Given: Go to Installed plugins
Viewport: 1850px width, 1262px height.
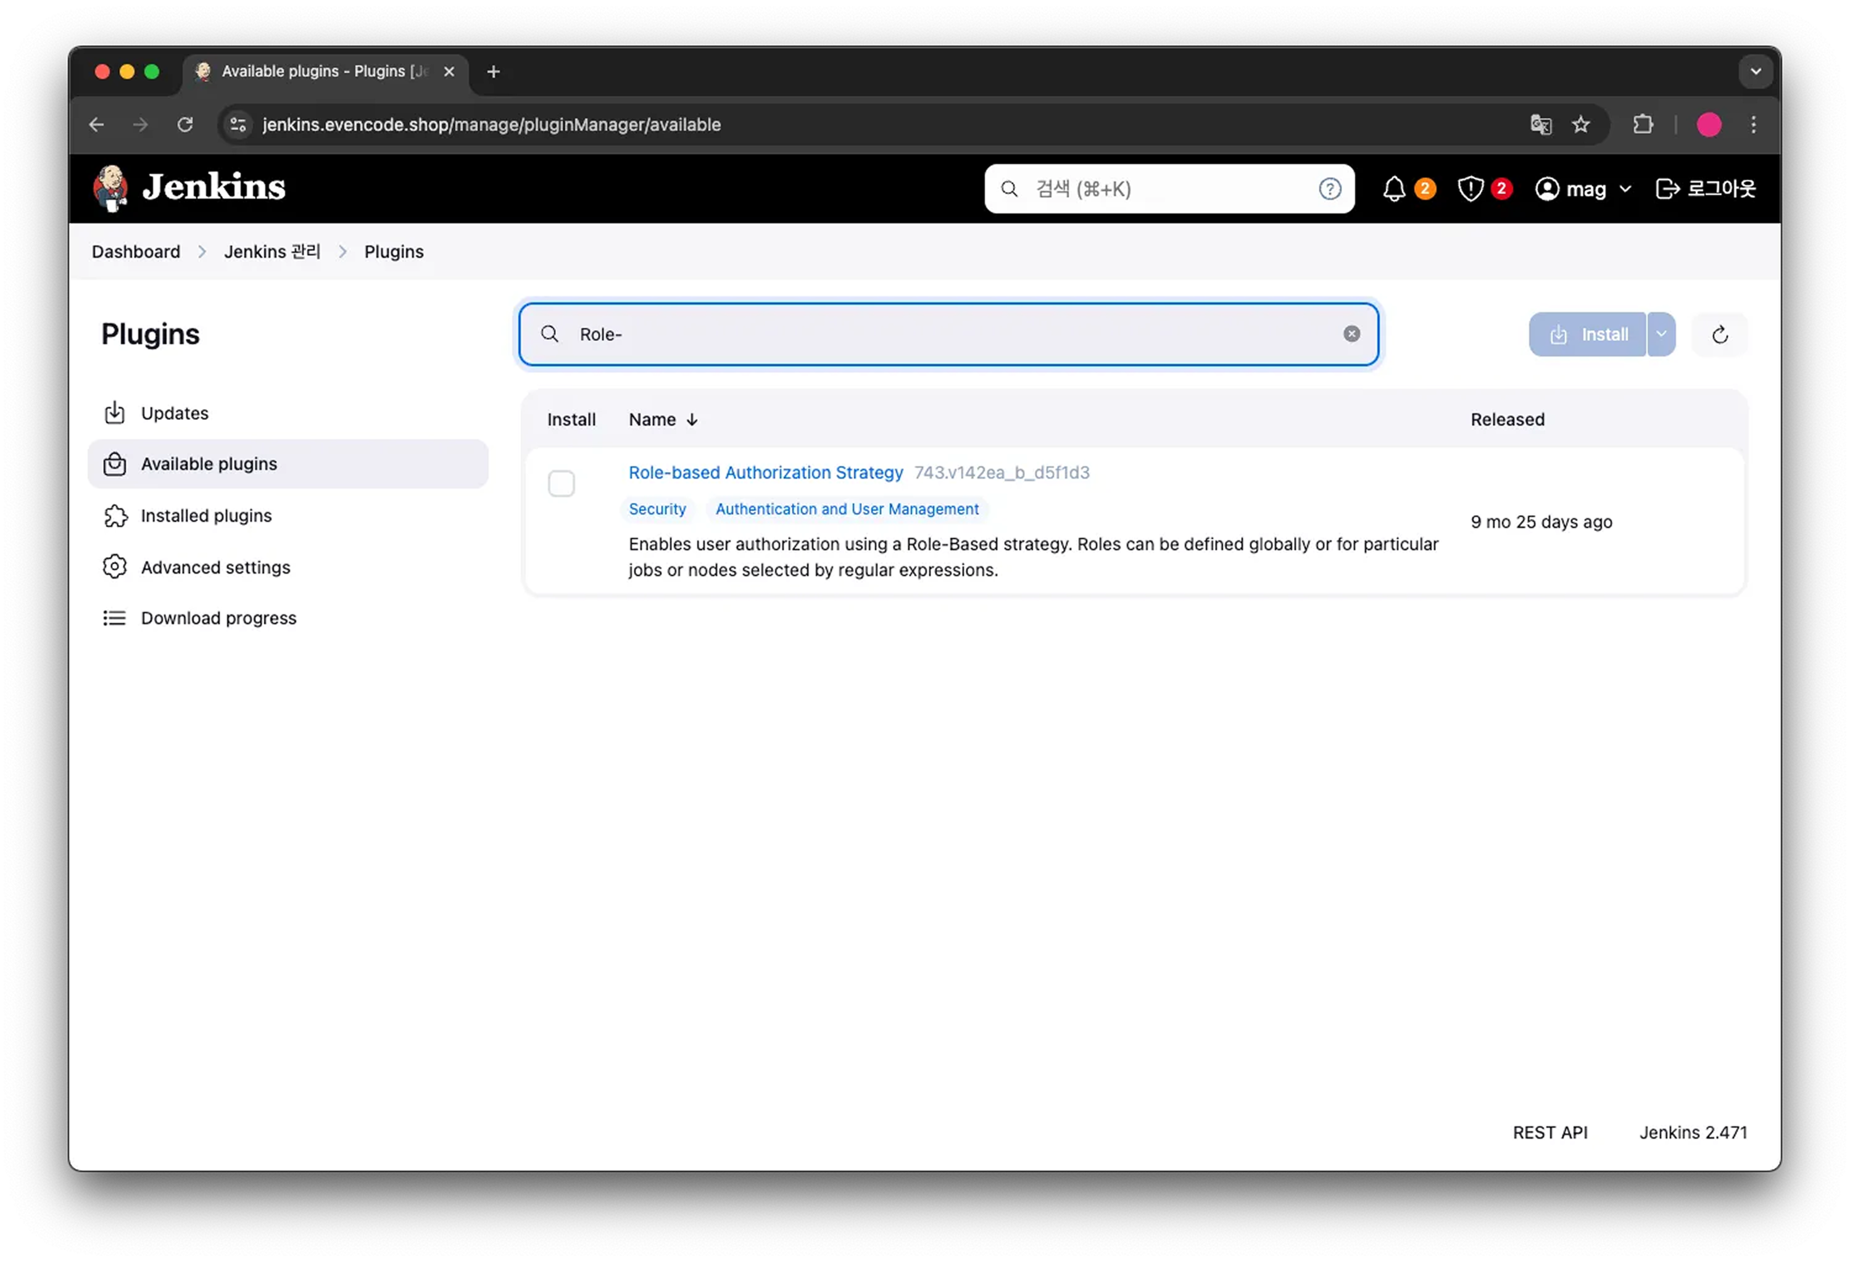Looking at the screenshot, I should pyautogui.click(x=288, y=516).
